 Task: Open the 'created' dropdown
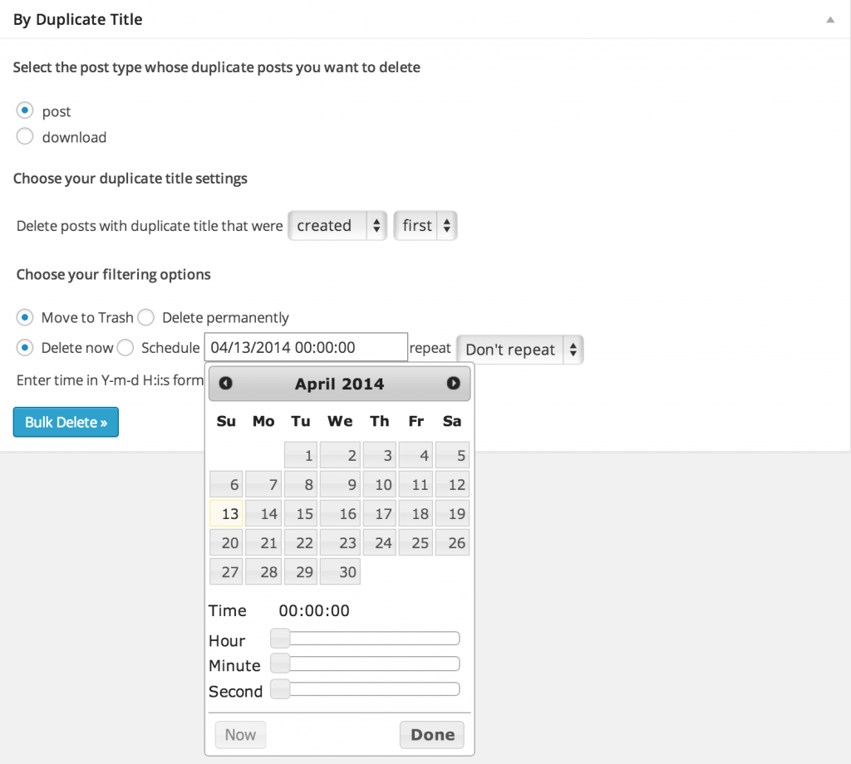337,225
